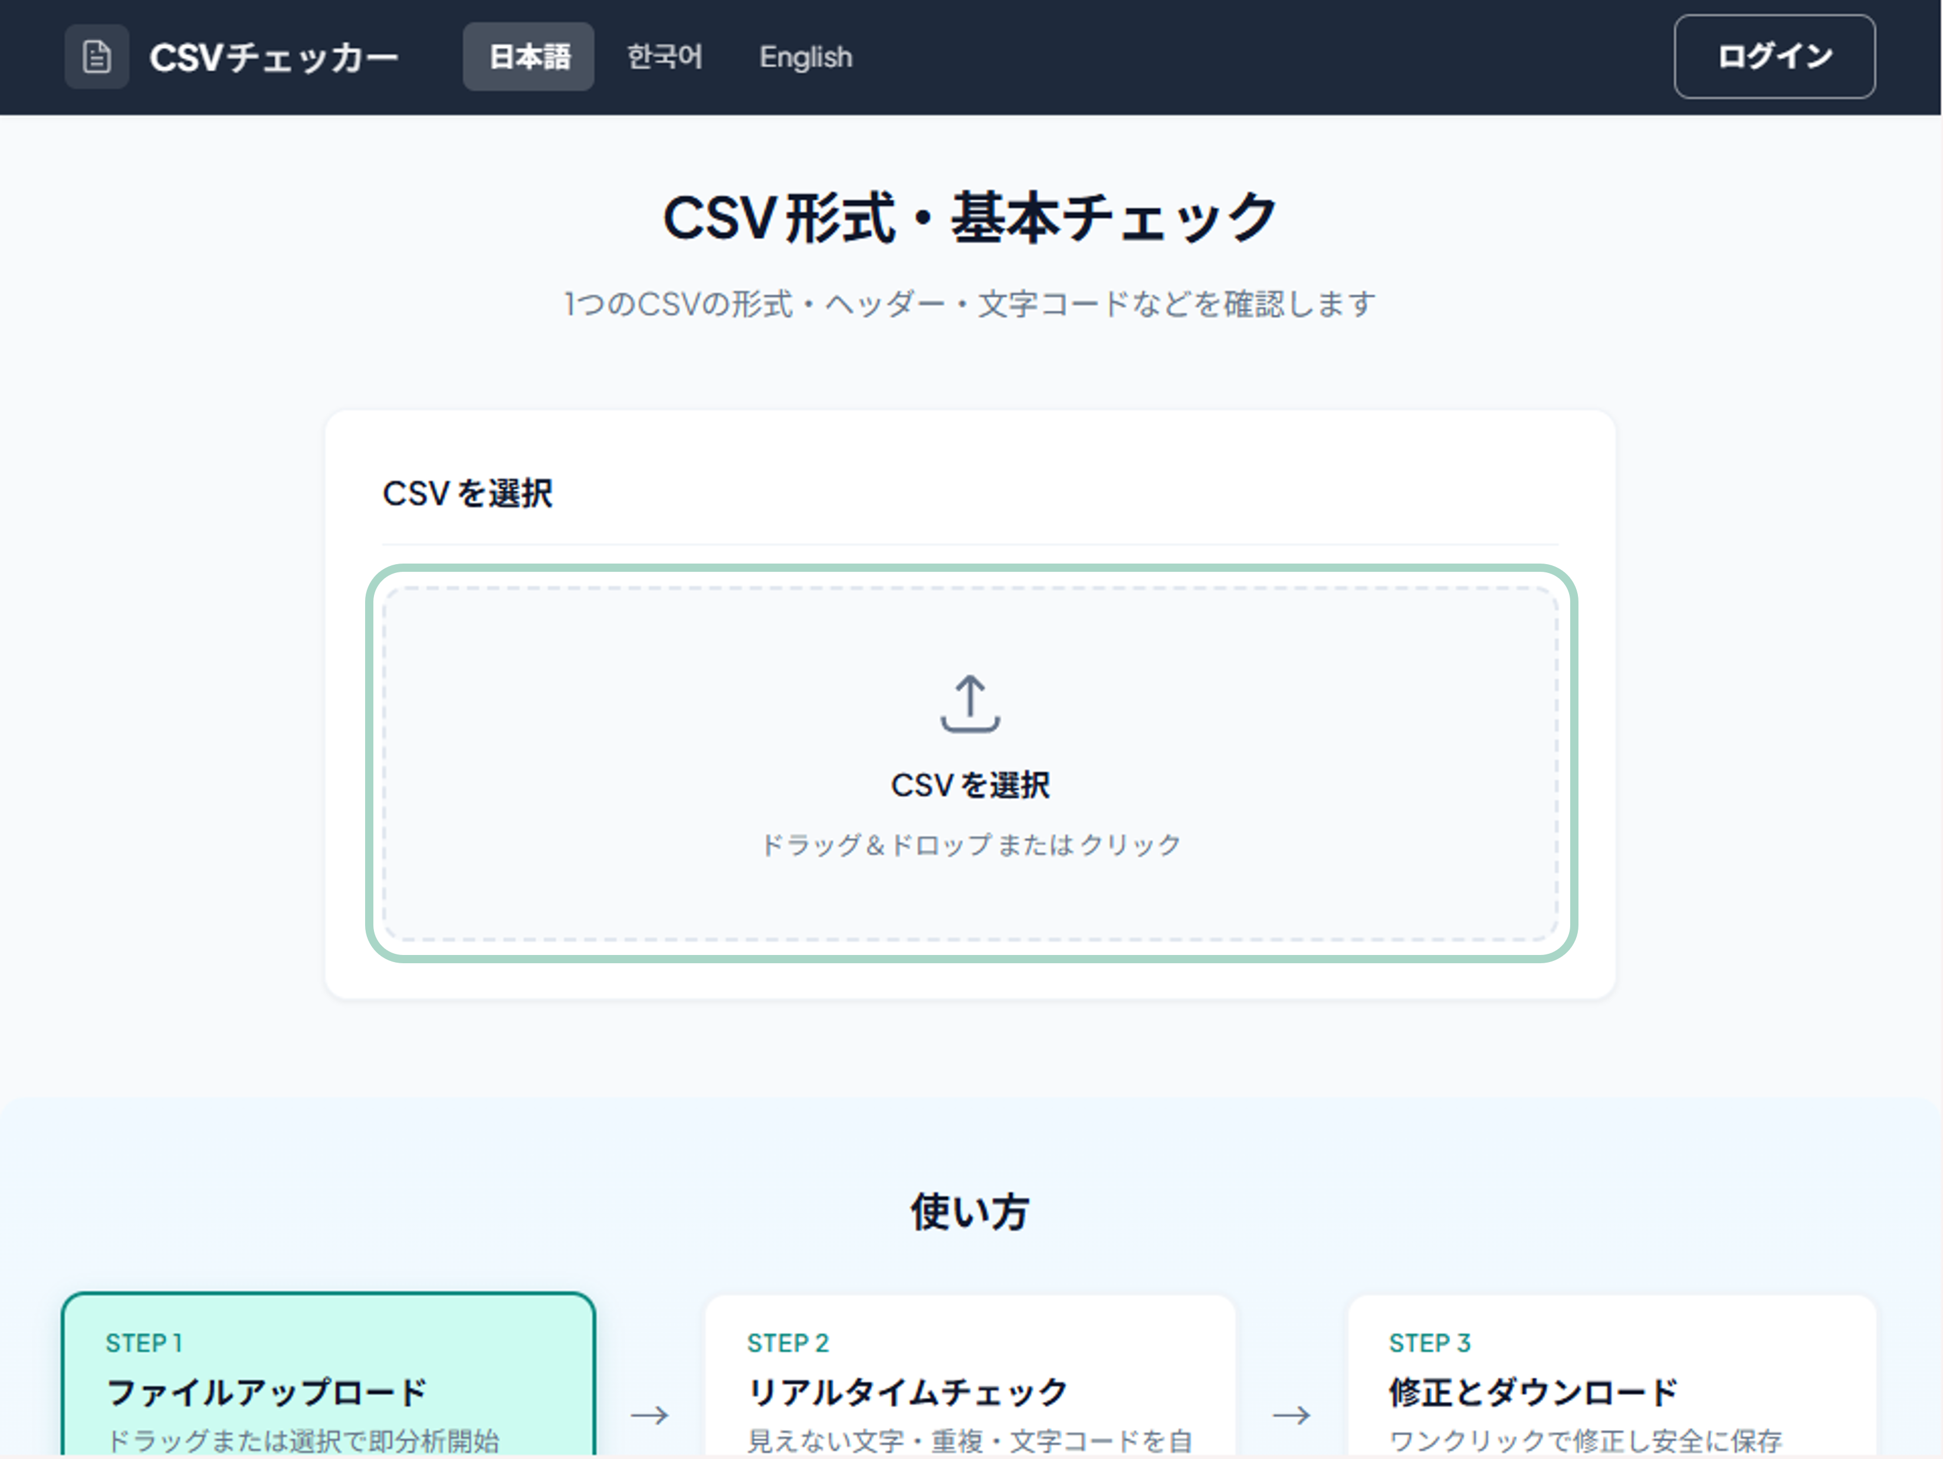Screen dimensions: 1943x1459
Task: Select the STEP 2 リアルタイムチェック card
Action: (x=970, y=1378)
